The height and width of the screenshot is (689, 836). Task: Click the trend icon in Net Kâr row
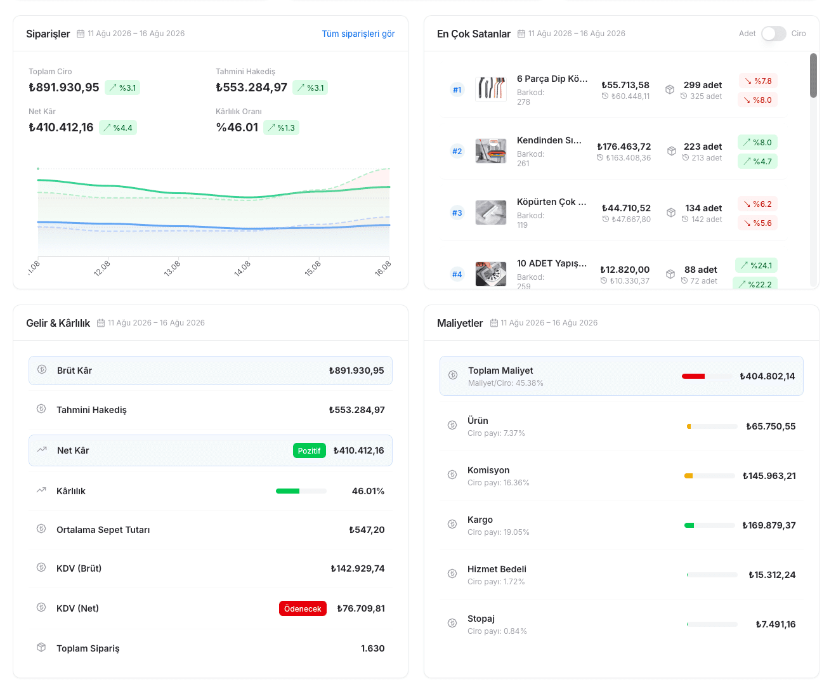click(42, 449)
